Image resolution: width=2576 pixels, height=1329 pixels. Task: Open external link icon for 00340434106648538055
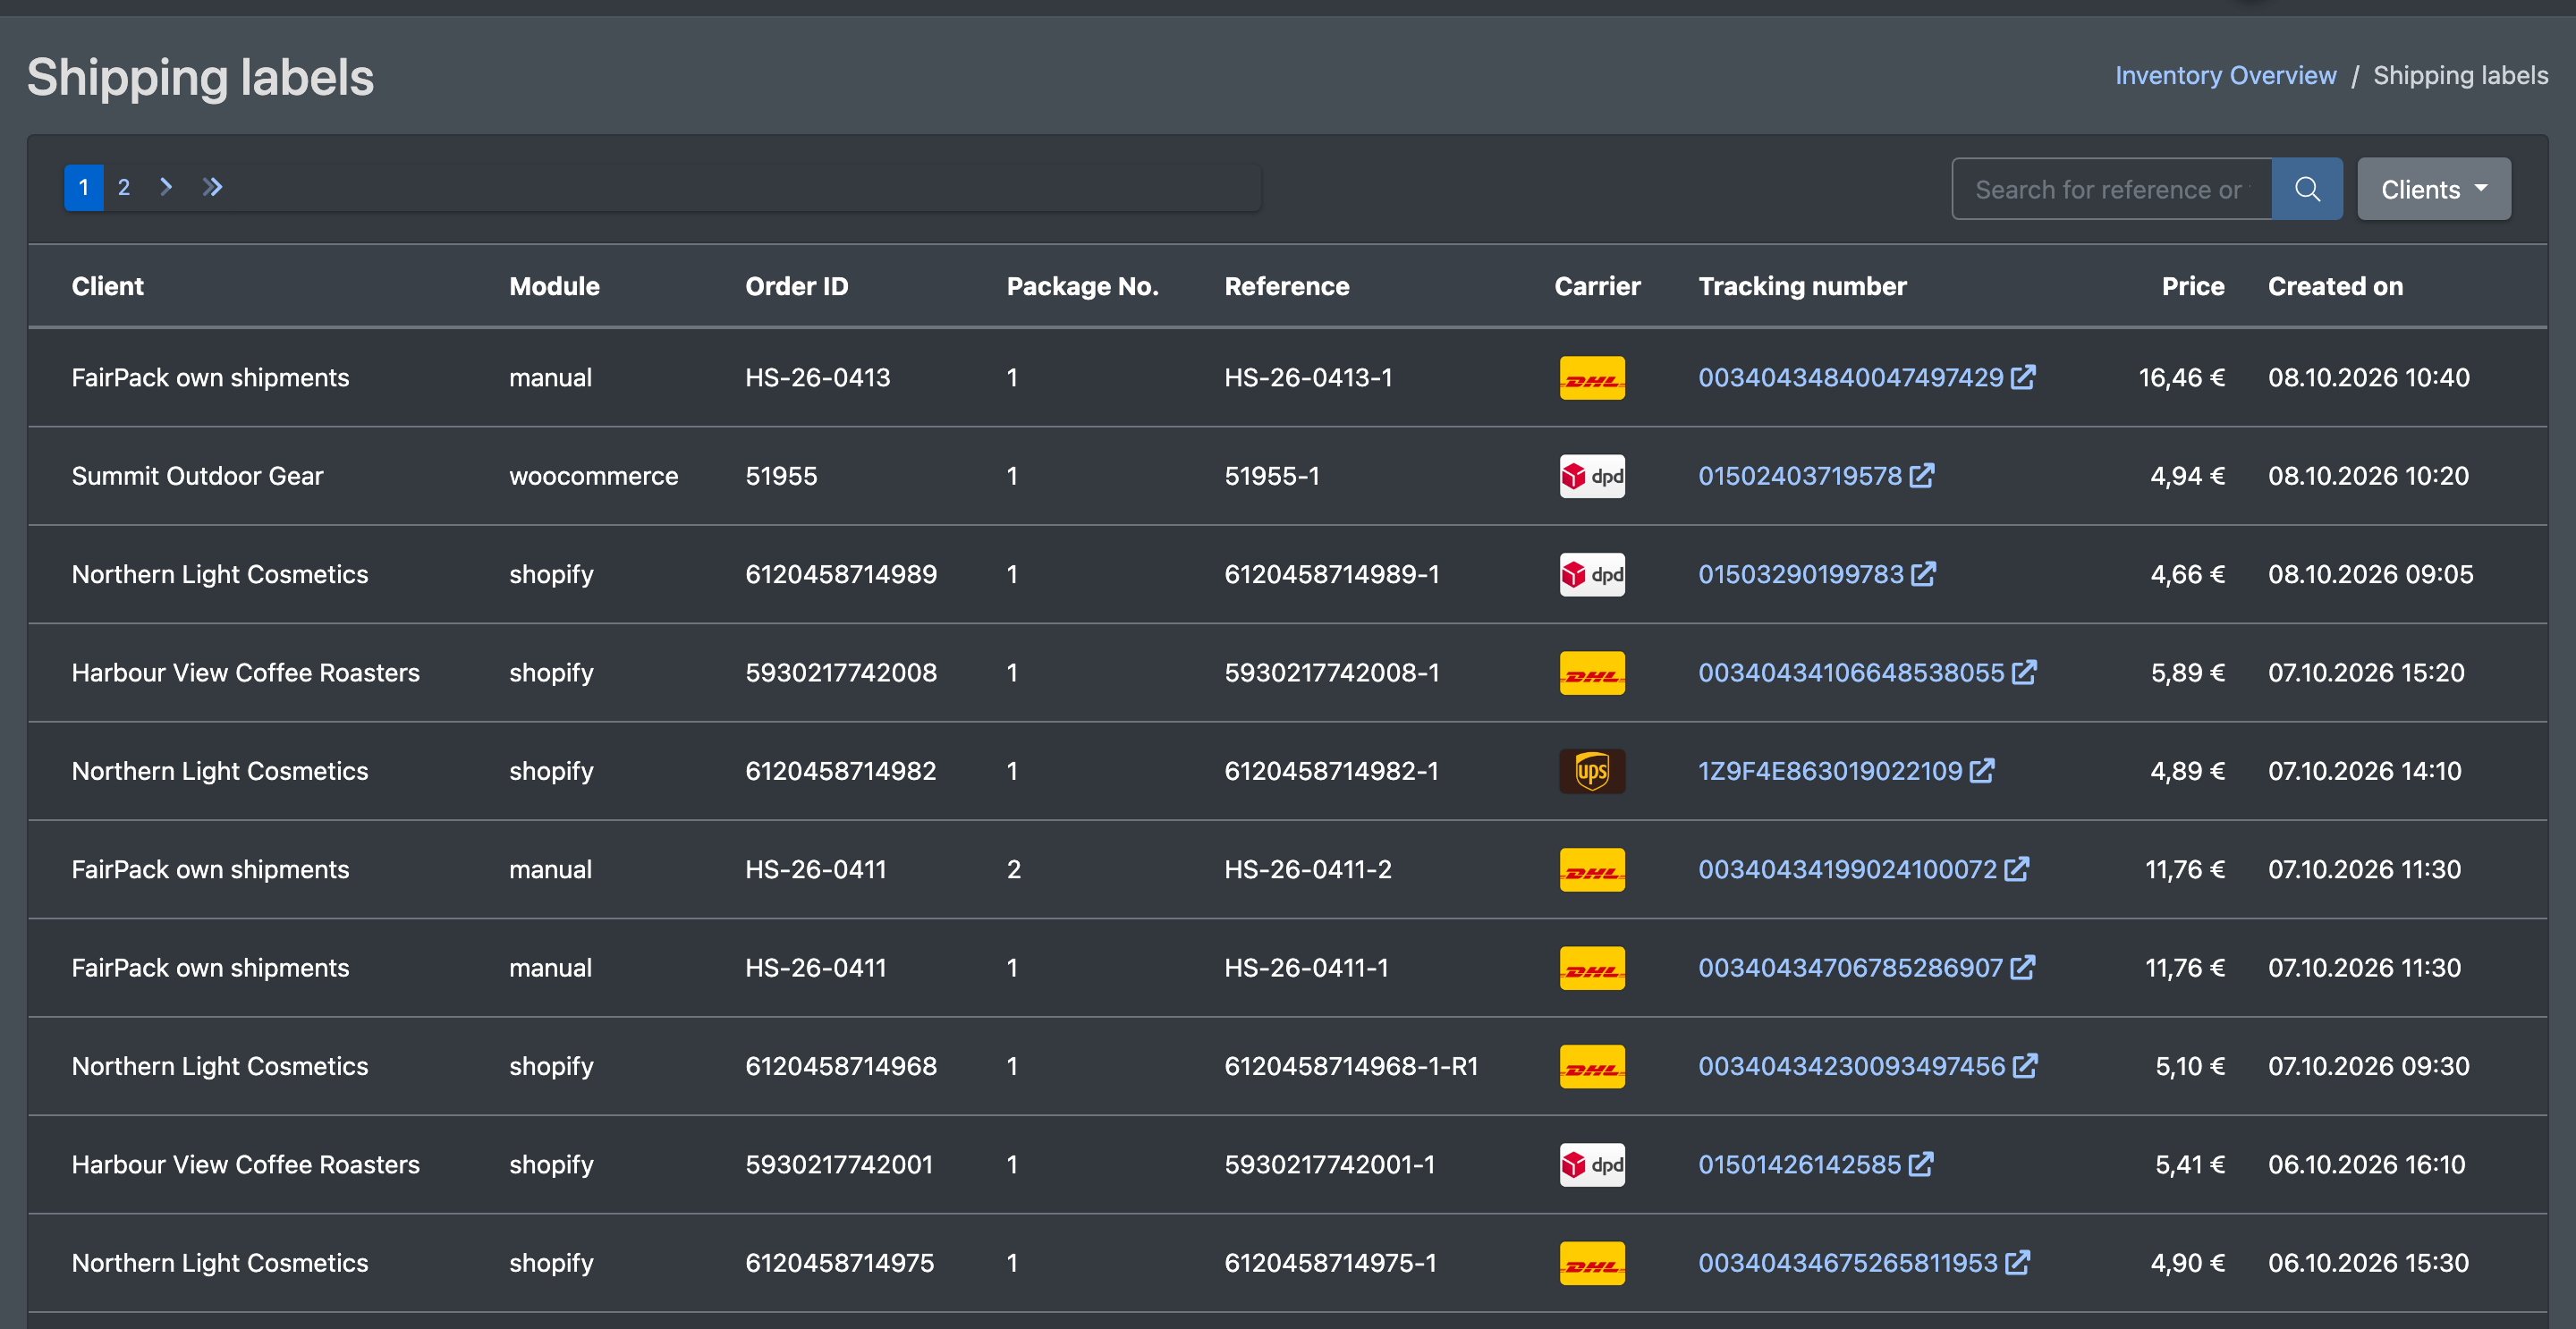[2024, 672]
